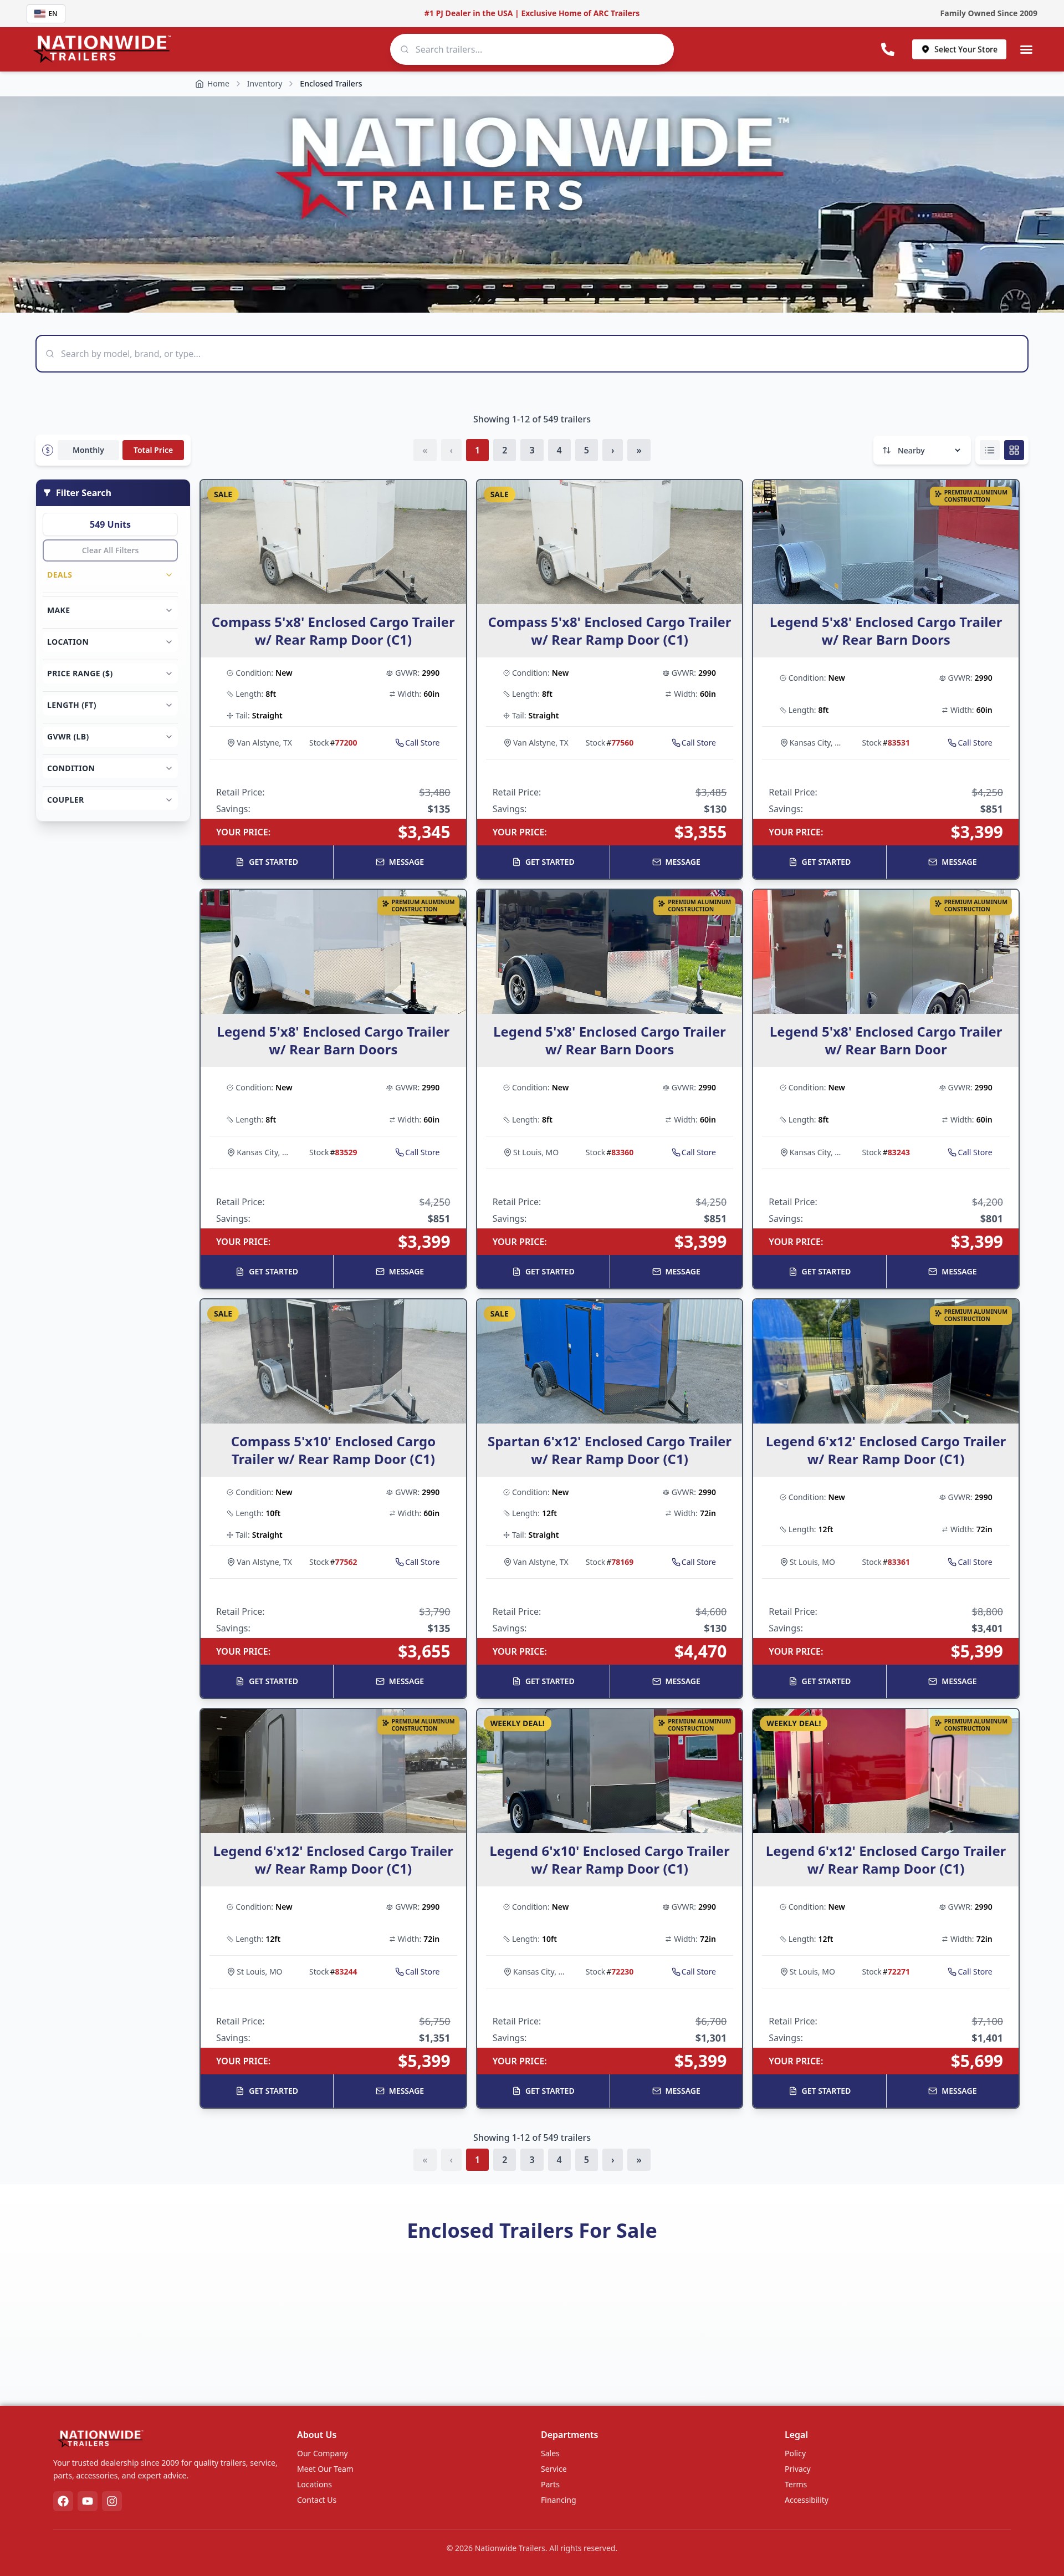Click the Nationwide Trailers header logo
The width and height of the screenshot is (1064, 2576).
click(102, 48)
